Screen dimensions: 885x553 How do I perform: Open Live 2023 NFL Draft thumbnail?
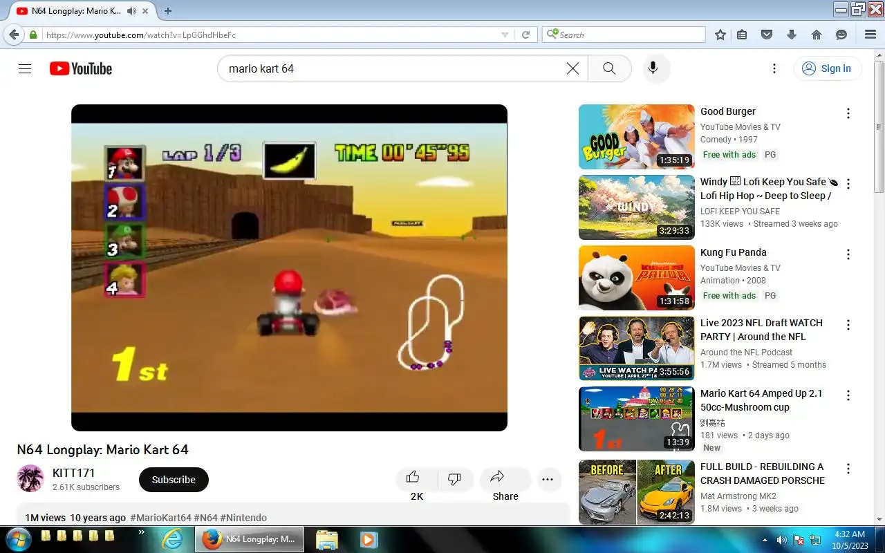(636, 348)
